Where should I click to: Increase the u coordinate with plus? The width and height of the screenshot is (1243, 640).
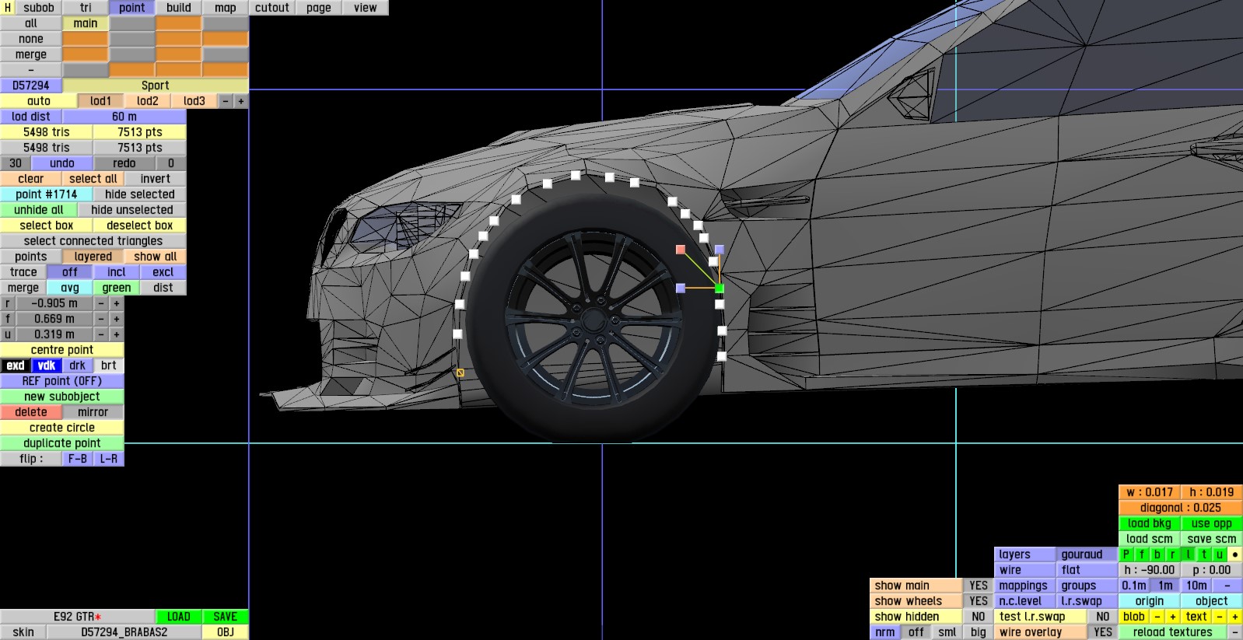[x=117, y=334]
